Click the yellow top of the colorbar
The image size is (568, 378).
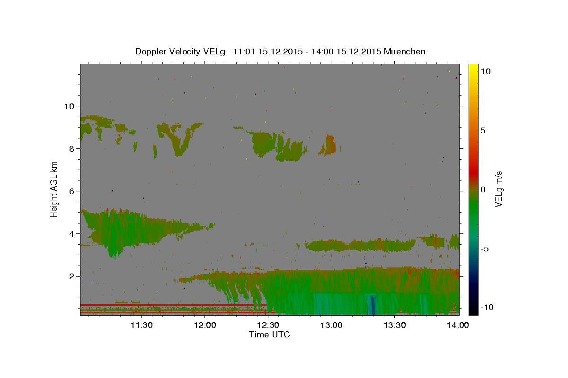point(473,69)
